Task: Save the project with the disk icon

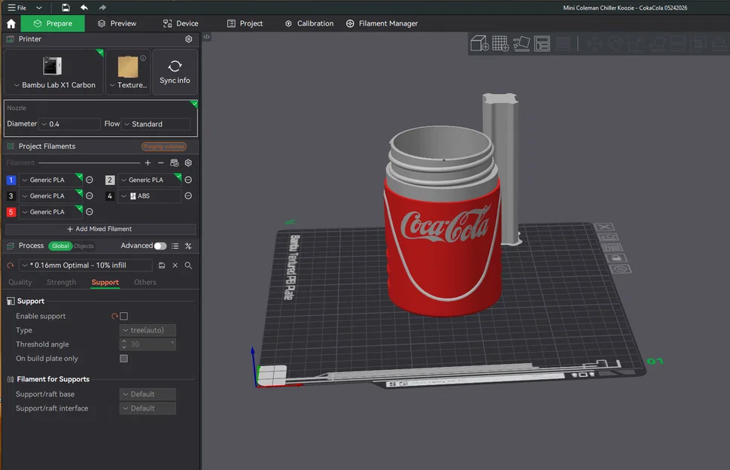Action: click(x=65, y=8)
